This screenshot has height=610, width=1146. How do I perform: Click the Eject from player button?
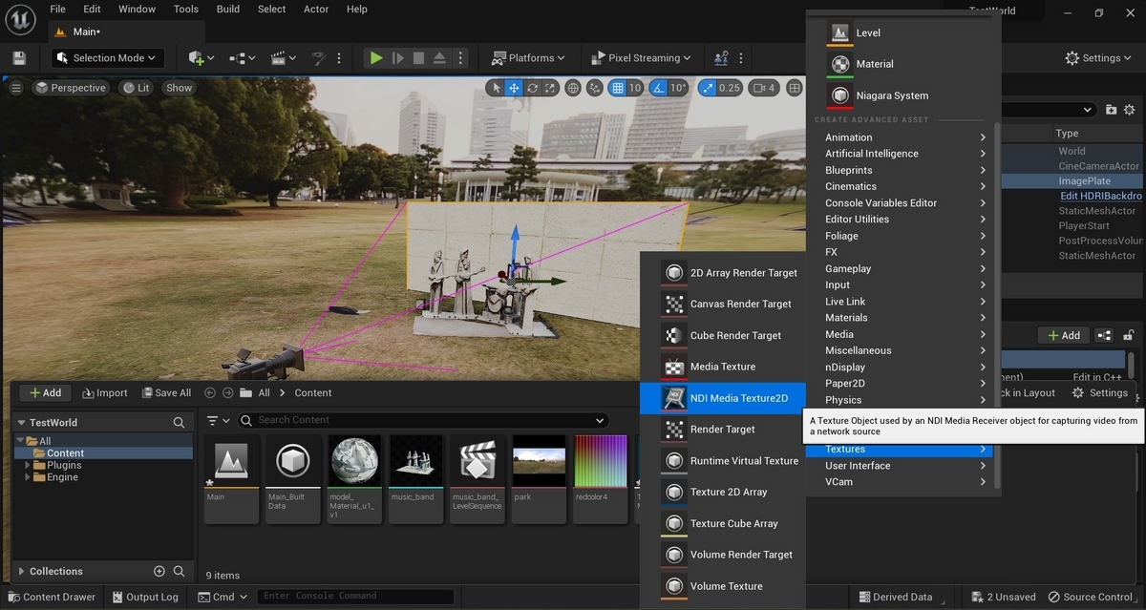tap(439, 58)
